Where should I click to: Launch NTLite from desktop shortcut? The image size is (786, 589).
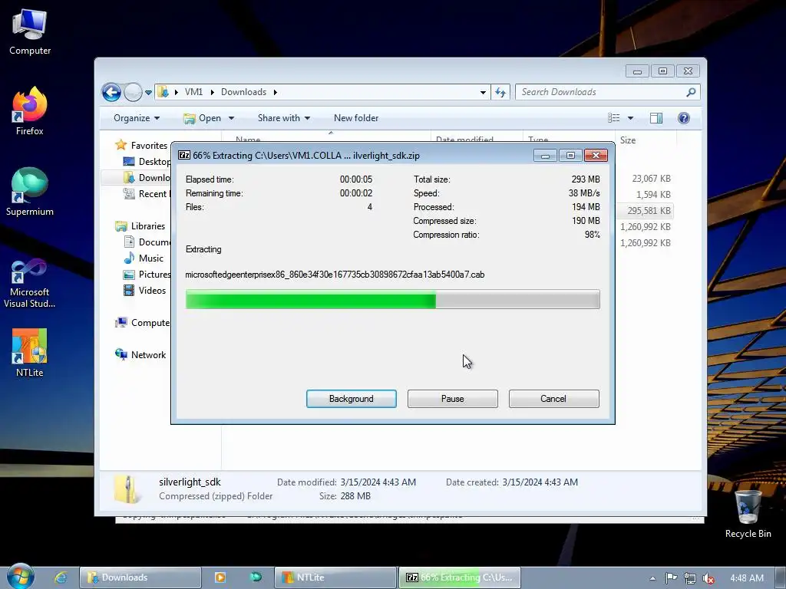tap(30, 353)
